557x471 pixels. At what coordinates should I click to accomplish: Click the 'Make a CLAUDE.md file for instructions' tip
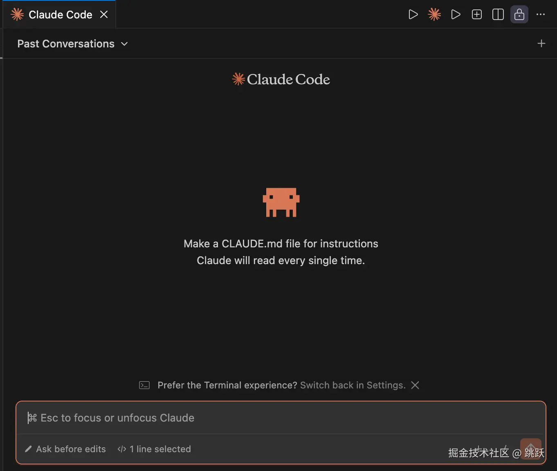(281, 244)
